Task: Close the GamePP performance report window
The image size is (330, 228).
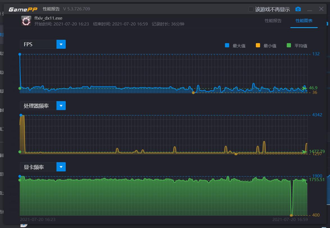Action: pos(321,9)
